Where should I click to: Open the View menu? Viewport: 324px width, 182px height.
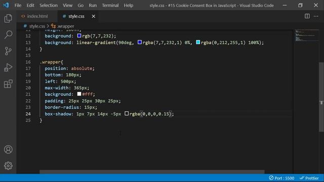coord(67,6)
